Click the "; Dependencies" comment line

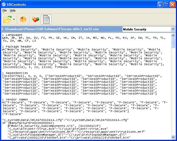(x=15, y=73)
